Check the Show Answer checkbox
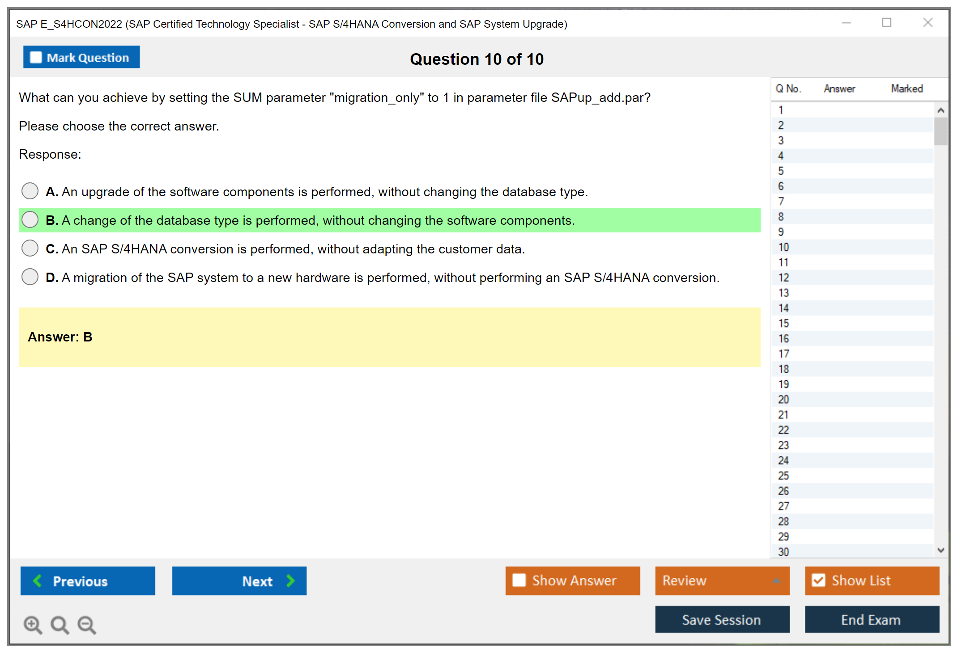The image size is (962, 657). pyautogui.click(x=519, y=580)
